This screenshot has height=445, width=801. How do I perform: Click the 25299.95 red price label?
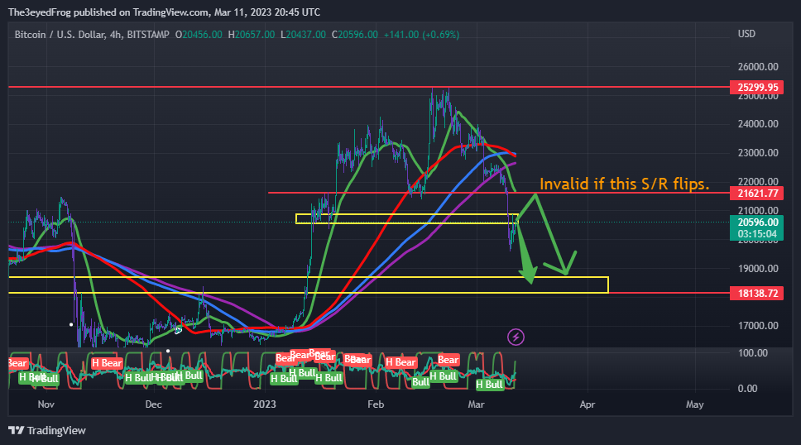point(756,88)
